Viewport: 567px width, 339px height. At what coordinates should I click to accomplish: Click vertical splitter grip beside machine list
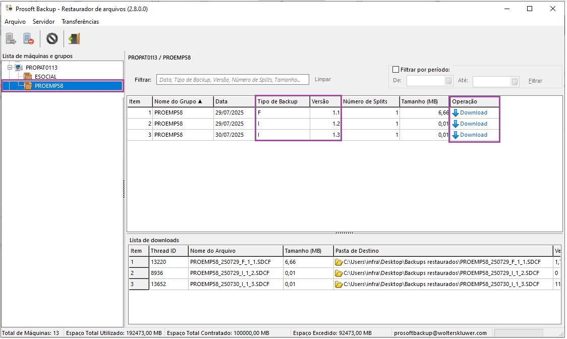[x=124, y=189]
